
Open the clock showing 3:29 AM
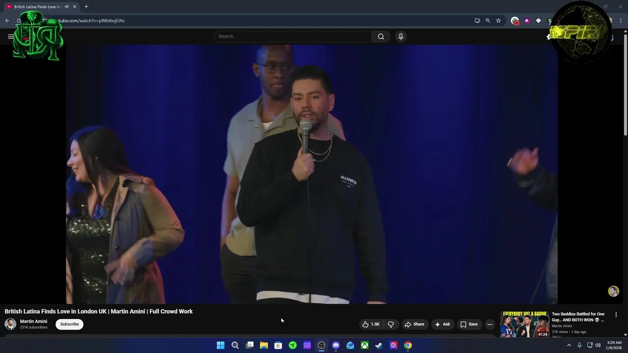[614, 345]
